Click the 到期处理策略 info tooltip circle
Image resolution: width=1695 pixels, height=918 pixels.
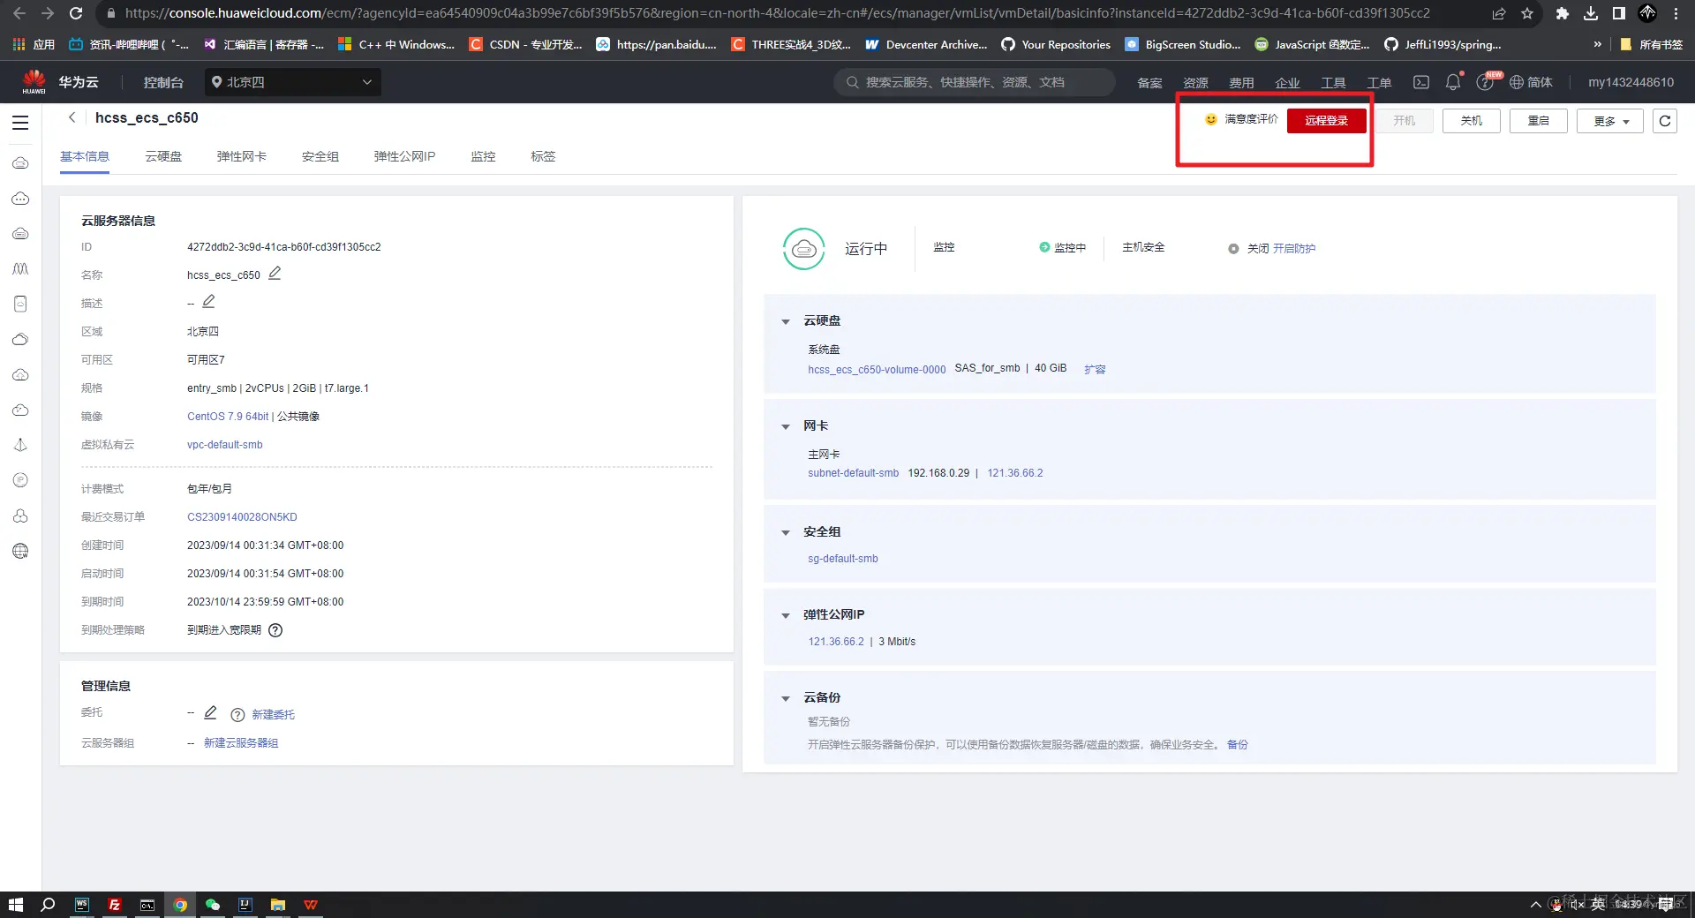[275, 630]
